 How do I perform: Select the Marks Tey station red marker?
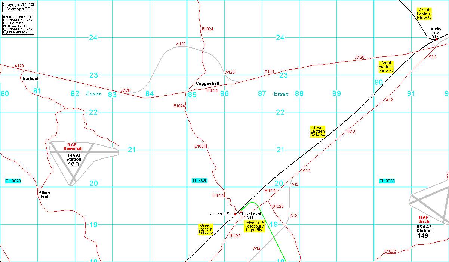point(436,39)
